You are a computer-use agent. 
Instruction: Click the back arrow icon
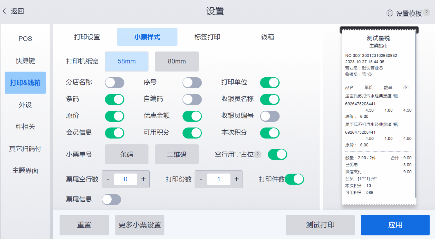pyautogui.click(x=5, y=11)
